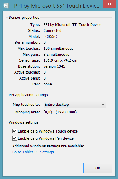Screen dimensions: 118x179
Task: Click the Serial number label
Action: (x=27, y=43)
